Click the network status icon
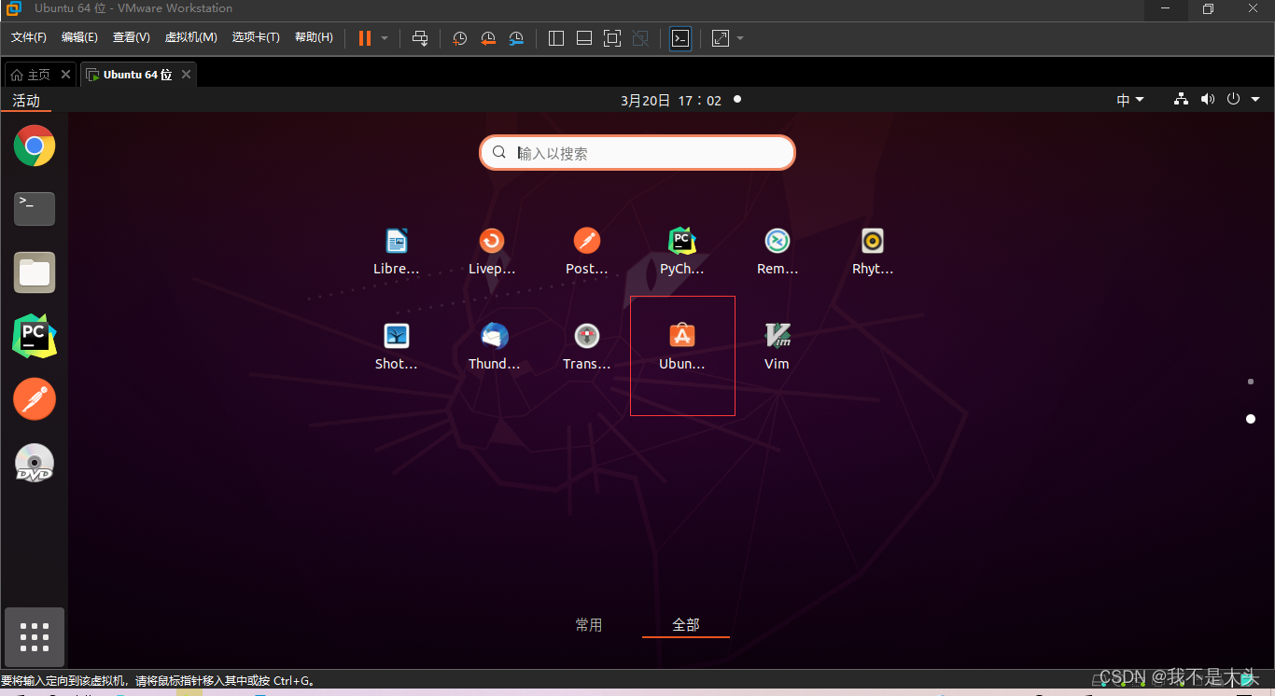The width and height of the screenshot is (1275, 696). (x=1181, y=99)
